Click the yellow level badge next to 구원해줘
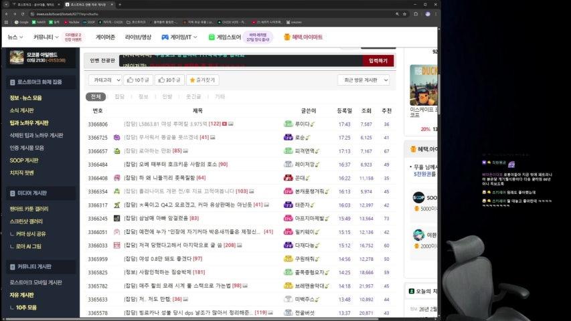571x321 pixels. [x=288, y=259]
